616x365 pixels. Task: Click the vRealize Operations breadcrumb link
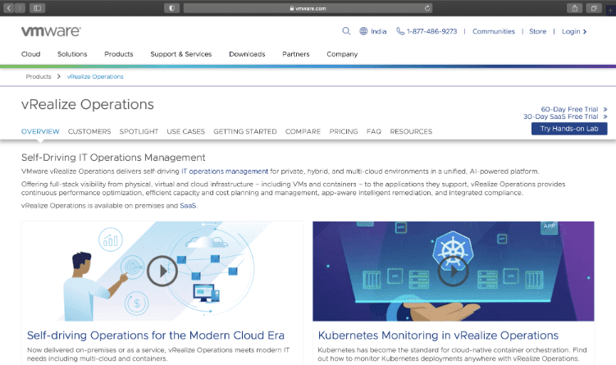[x=95, y=76]
